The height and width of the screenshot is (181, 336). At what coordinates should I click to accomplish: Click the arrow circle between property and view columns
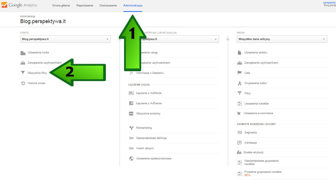(228, 39)
